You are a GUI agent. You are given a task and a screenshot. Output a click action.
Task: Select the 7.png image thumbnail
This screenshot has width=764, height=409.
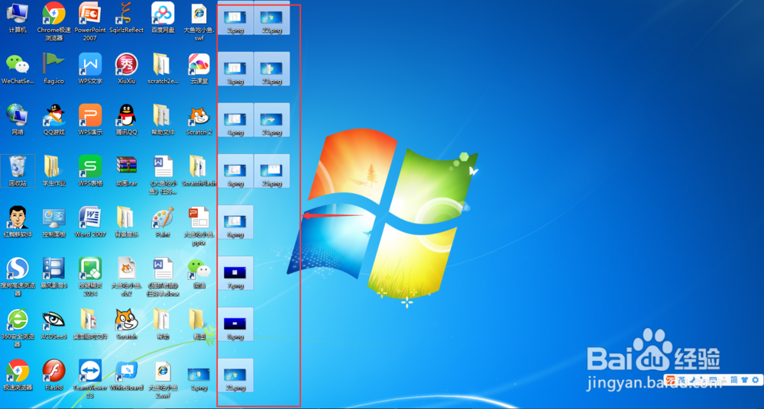point(235,273)
